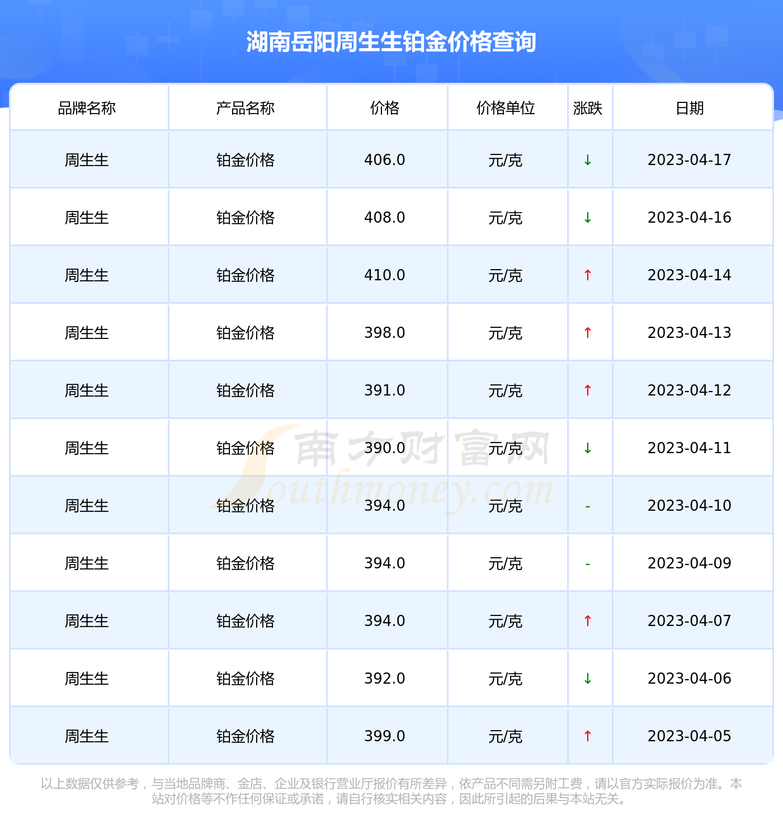The width and height of the screenshot is (783, 814).
Task: Click the 价格 column header
Action: (385, 108)
